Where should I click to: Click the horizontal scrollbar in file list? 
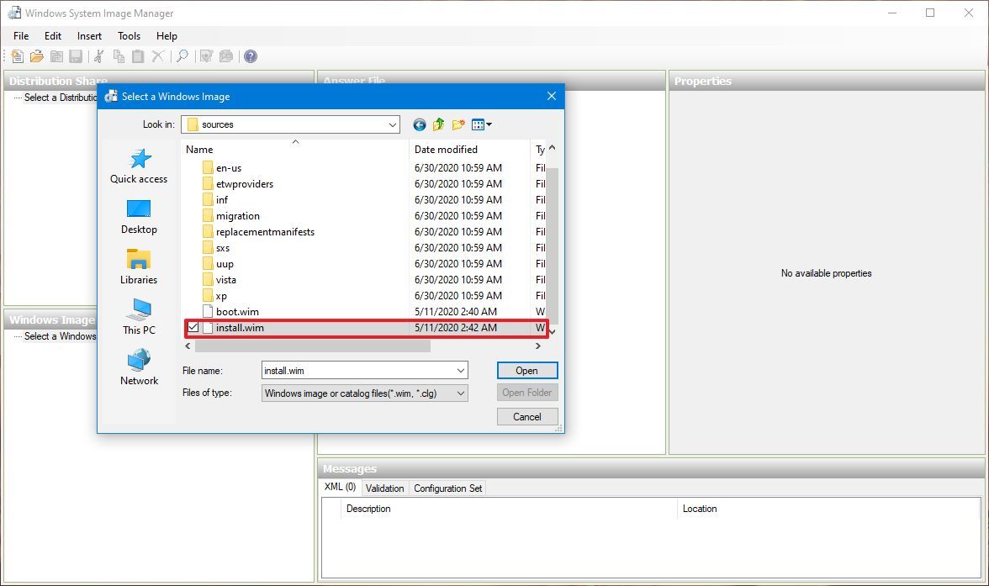point(312,346)
